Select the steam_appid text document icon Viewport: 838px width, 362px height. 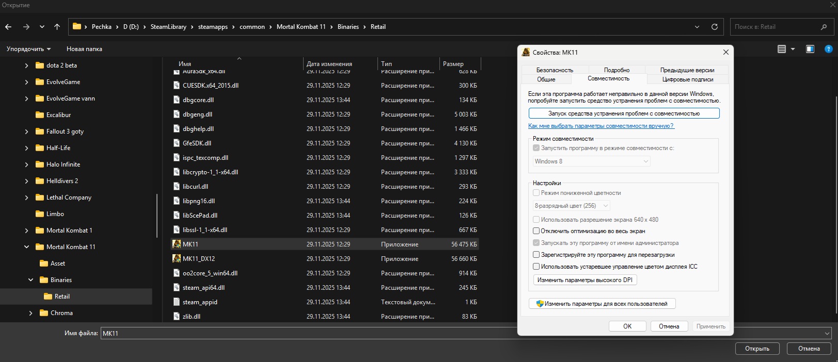tap(177, 302)
